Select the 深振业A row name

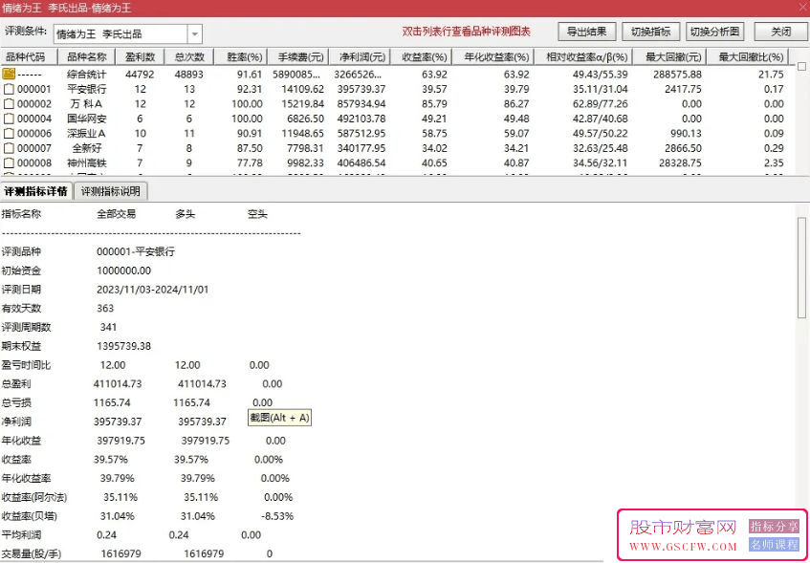point(87,134)
